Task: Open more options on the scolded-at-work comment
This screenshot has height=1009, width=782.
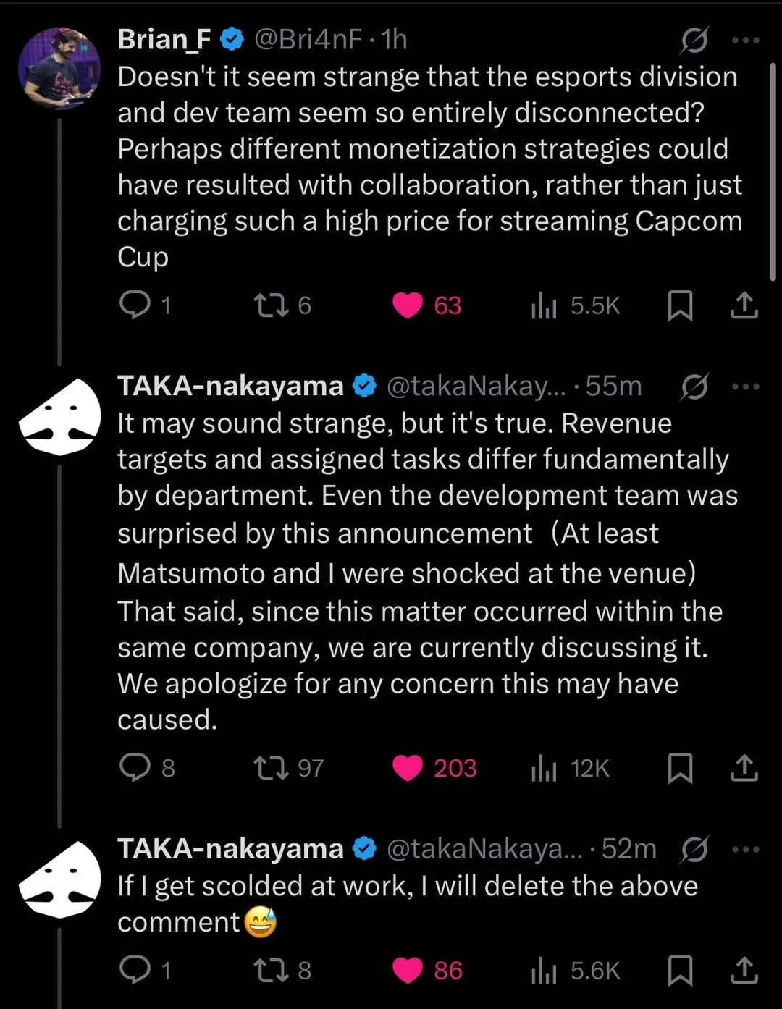Action: click(745, 849)
